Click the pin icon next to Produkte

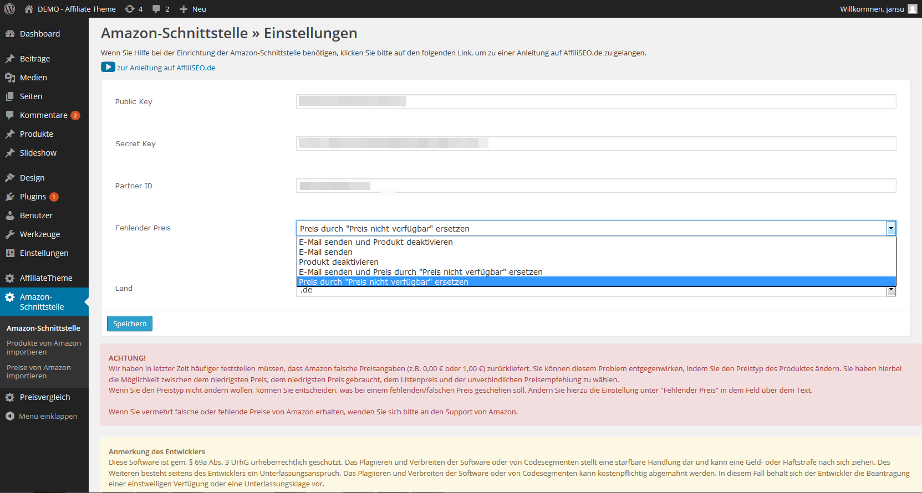(x=10, y=134)
